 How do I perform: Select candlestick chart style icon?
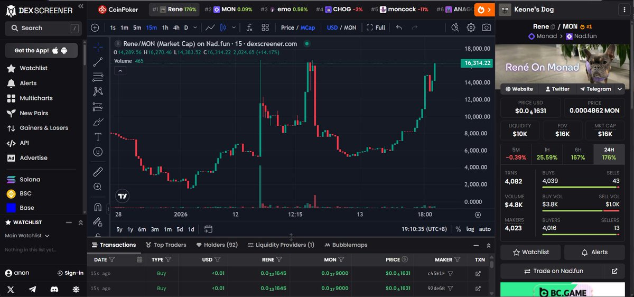[222, 27]
